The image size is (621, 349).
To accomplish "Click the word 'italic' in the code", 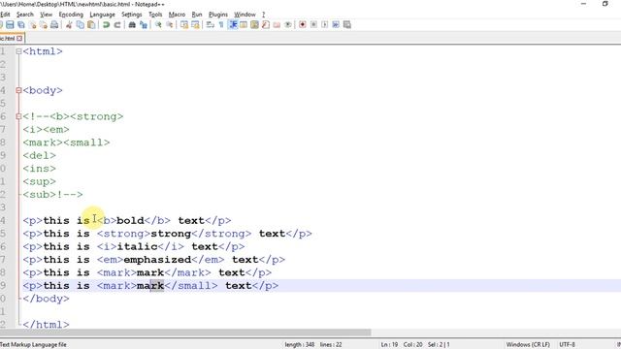I will tap(137, 246).
